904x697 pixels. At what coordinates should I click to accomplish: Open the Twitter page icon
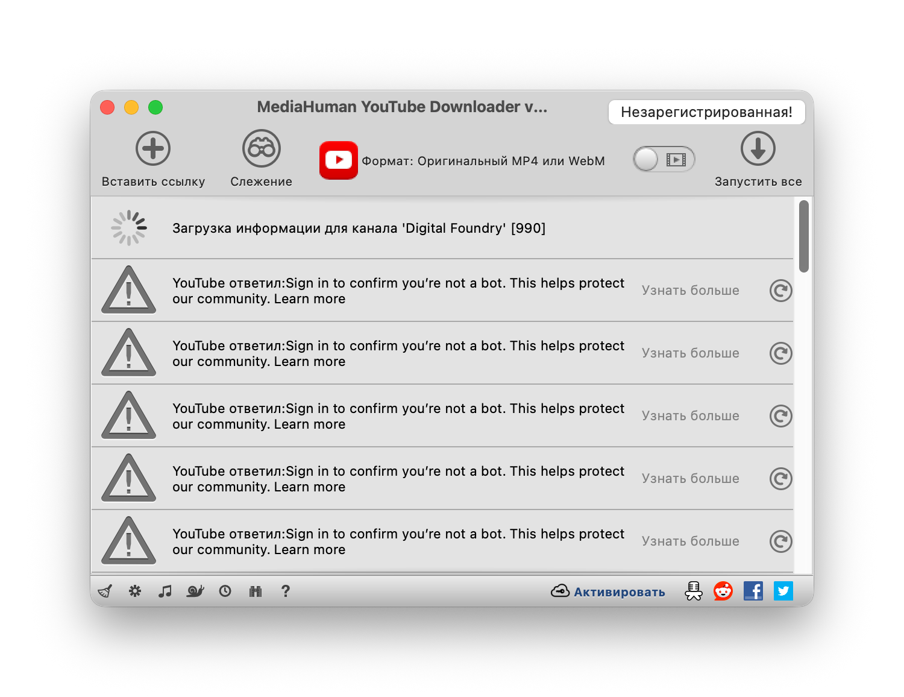click(x=783, y=591)
